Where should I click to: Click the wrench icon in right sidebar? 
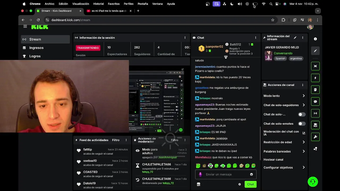315,137
